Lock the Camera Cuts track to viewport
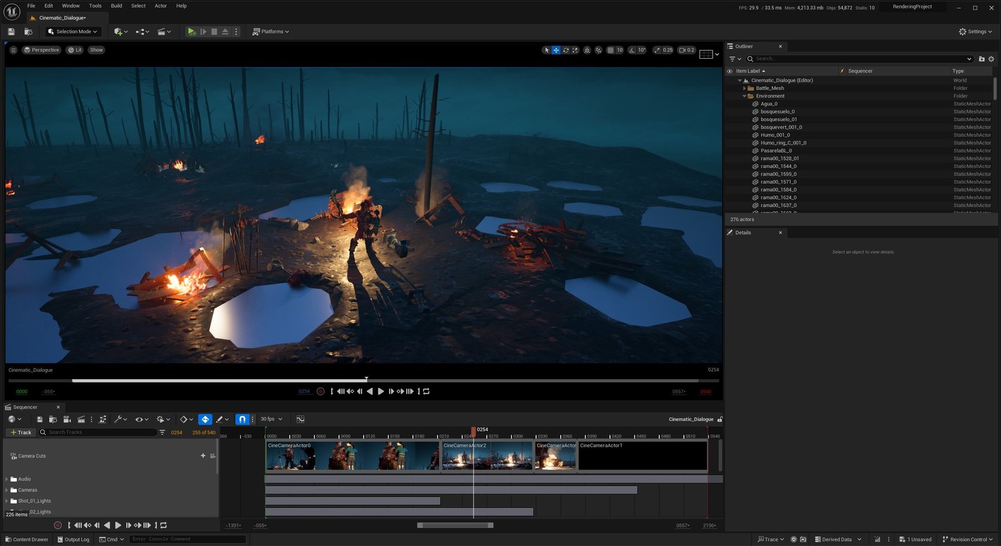 213,455
